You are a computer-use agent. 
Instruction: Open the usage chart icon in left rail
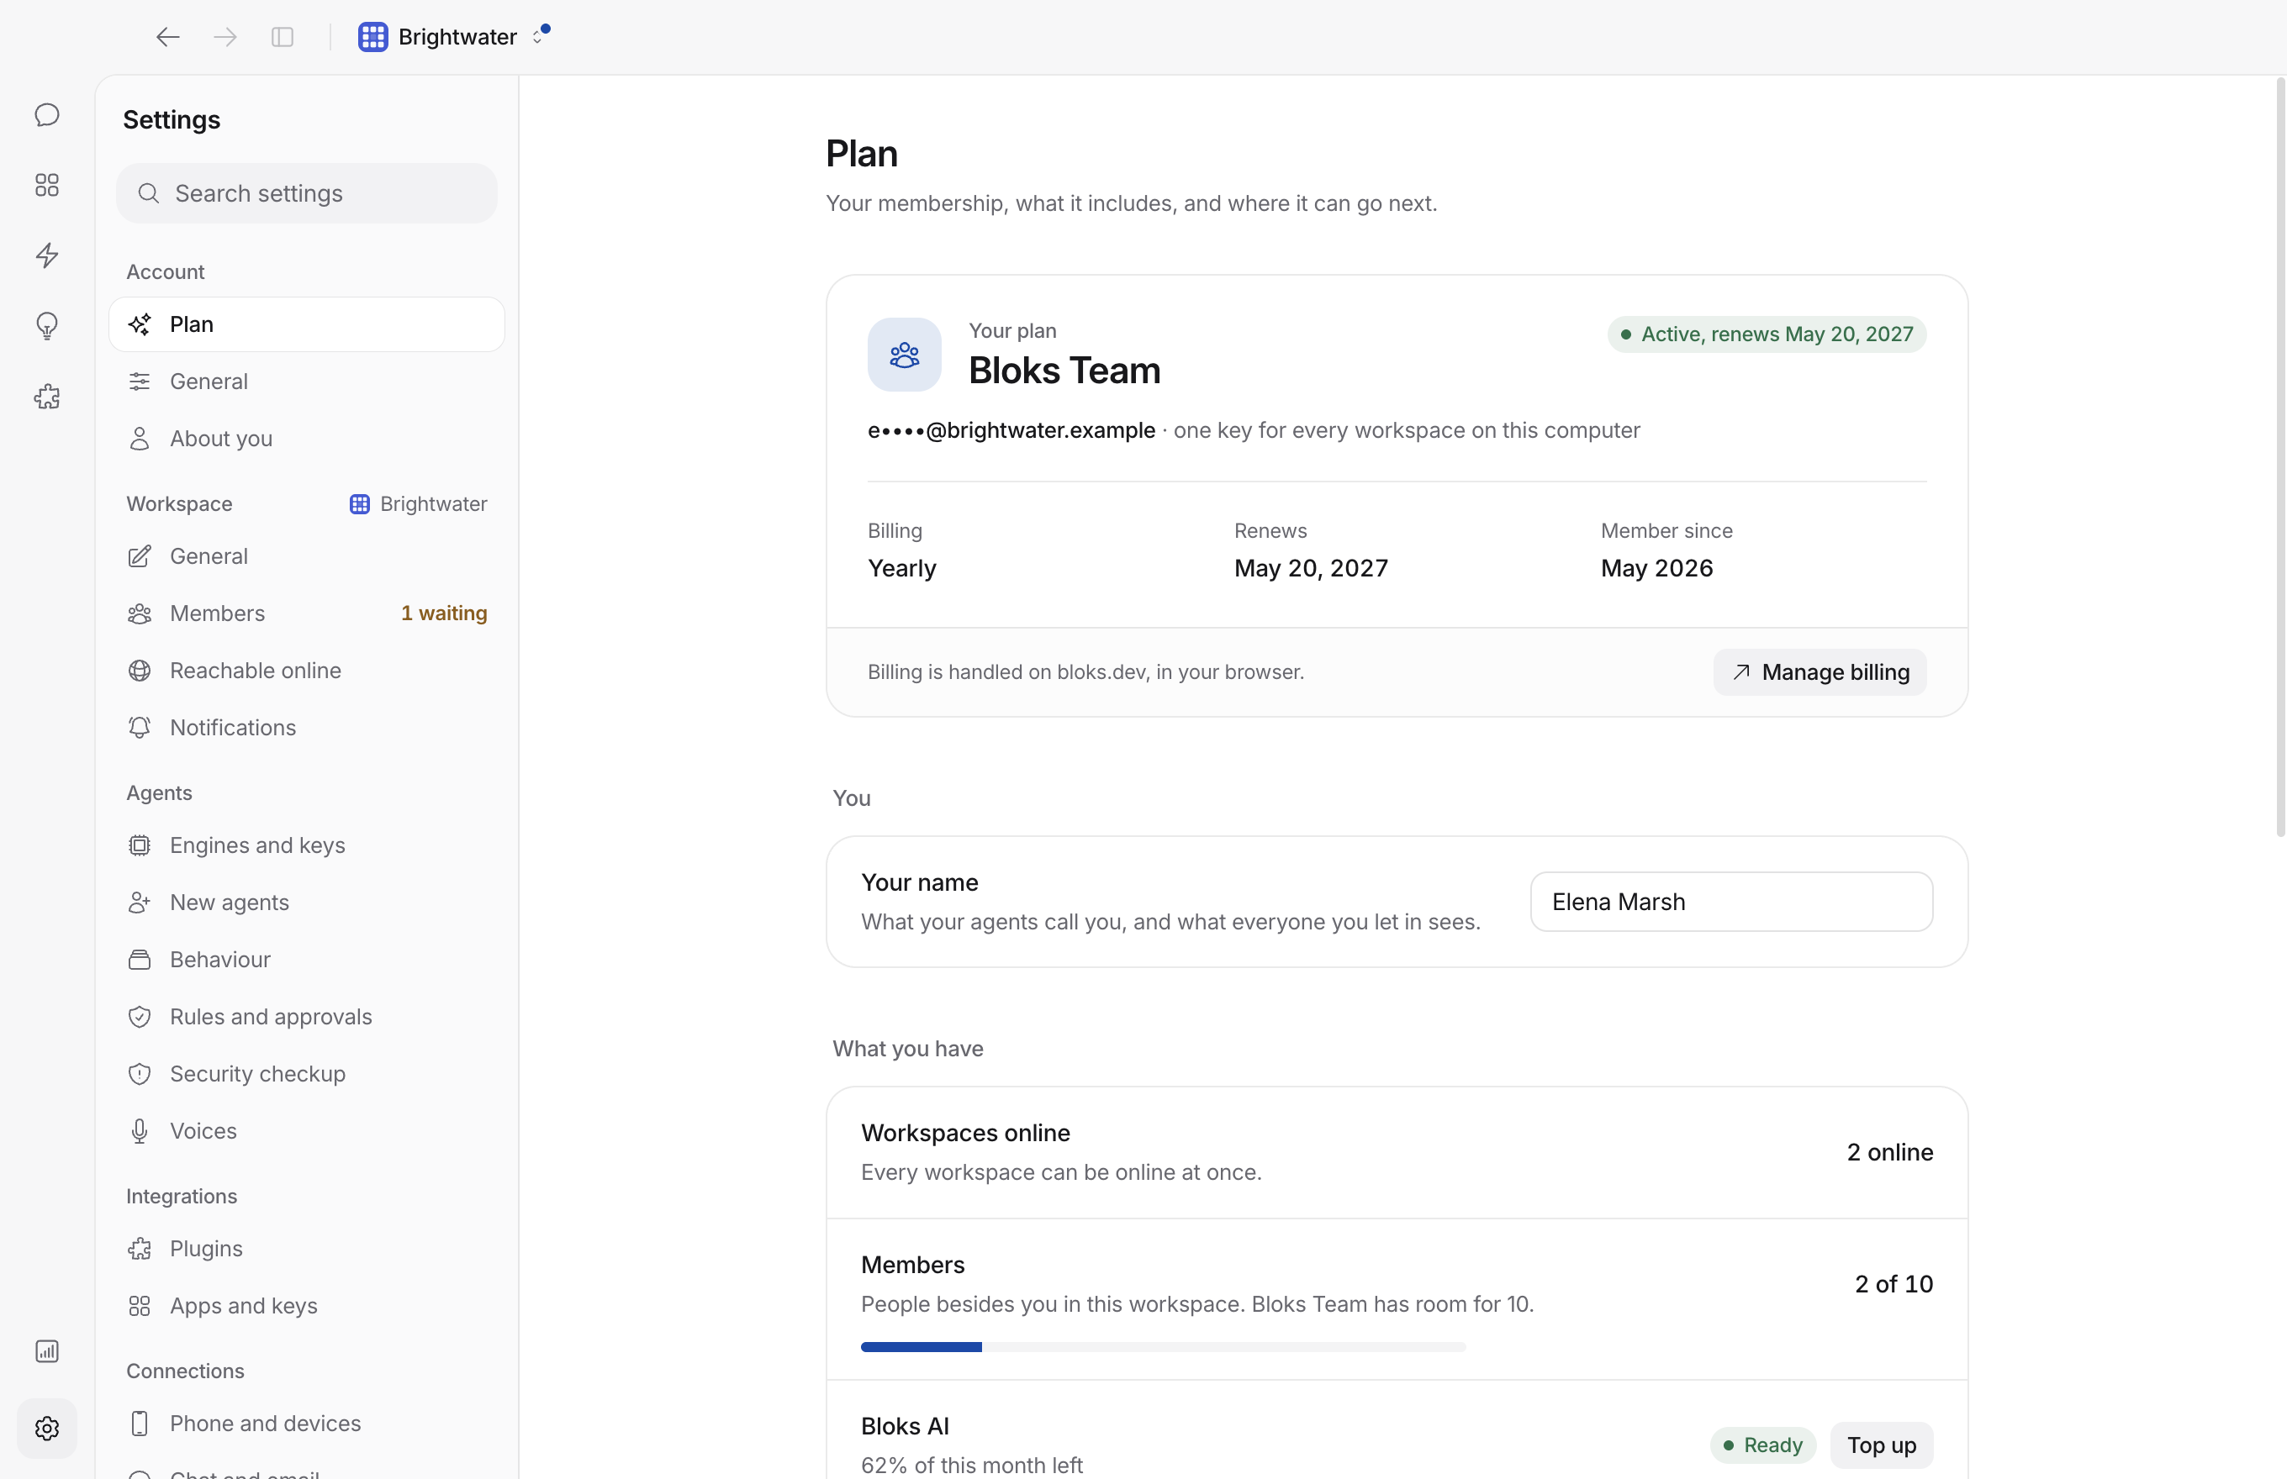47,1351
